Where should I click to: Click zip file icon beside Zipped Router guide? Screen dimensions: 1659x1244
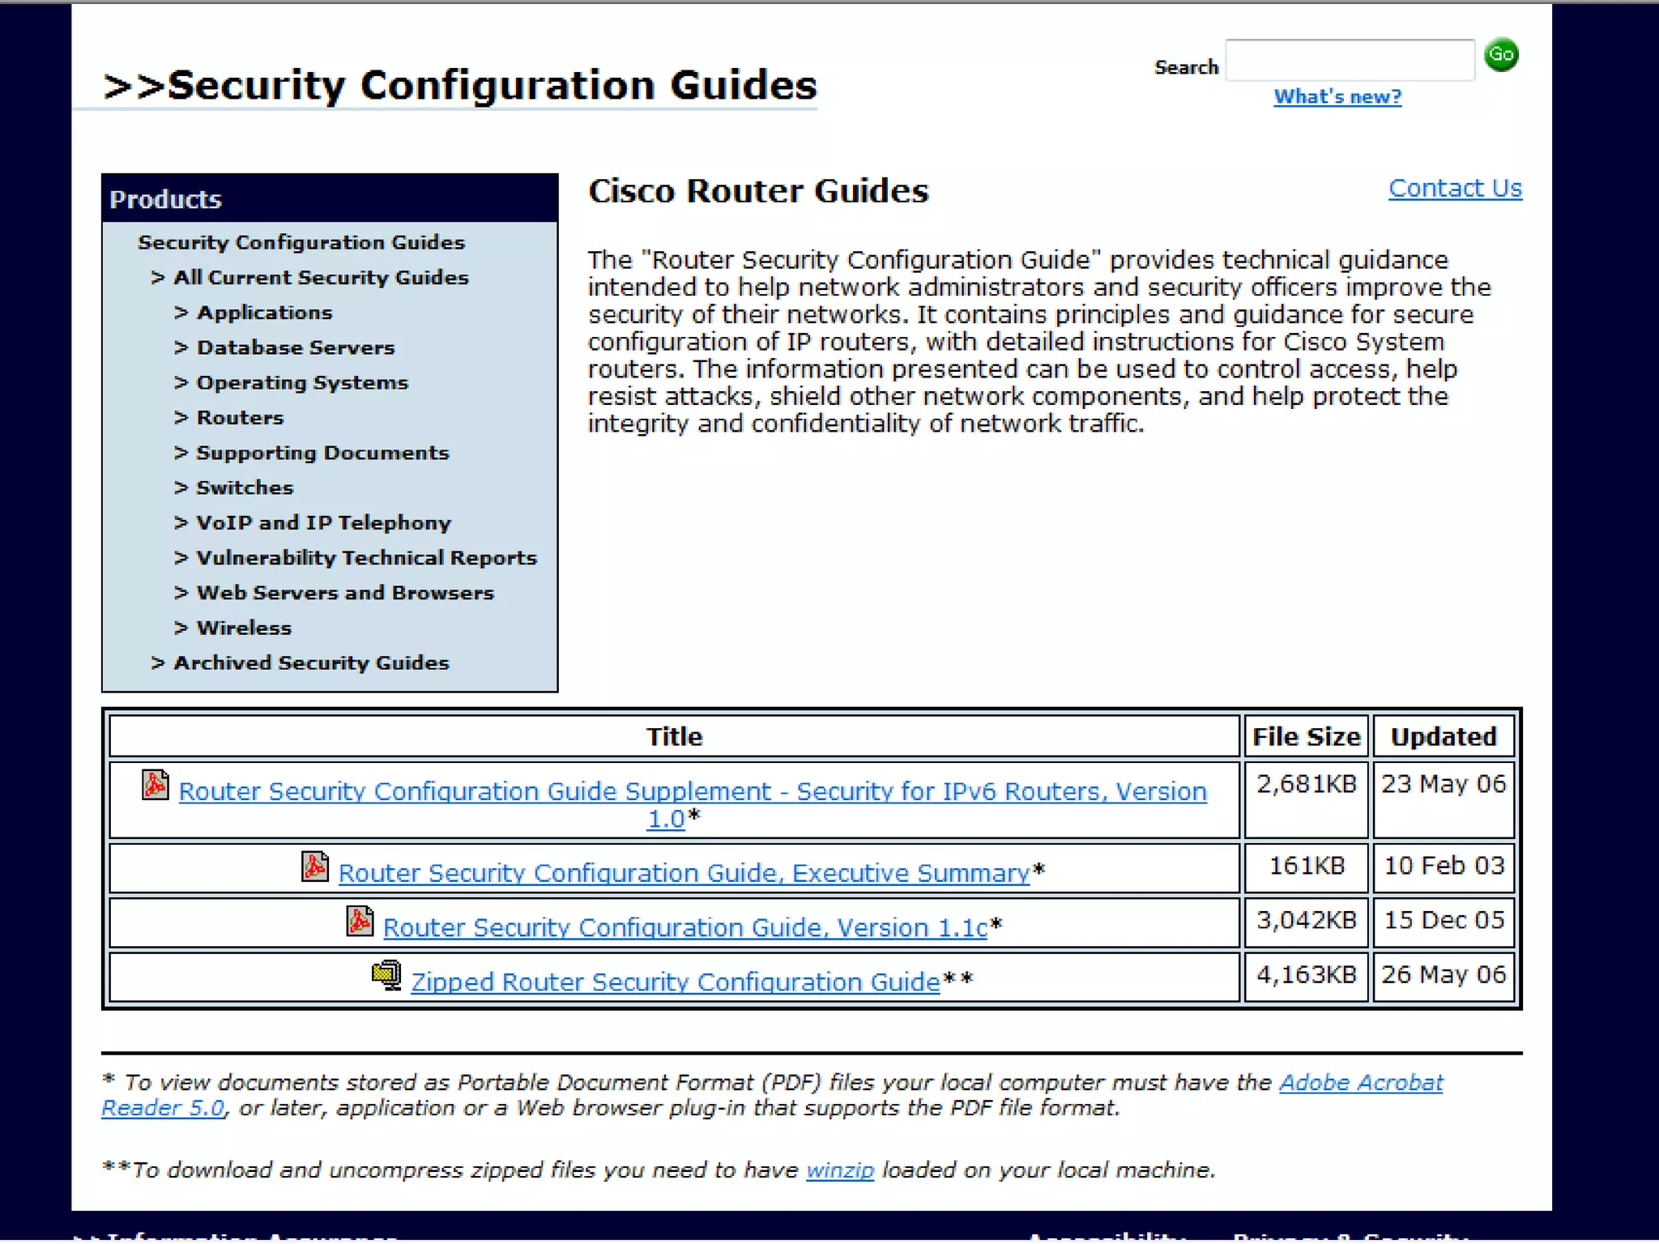(x=386, y=975)
